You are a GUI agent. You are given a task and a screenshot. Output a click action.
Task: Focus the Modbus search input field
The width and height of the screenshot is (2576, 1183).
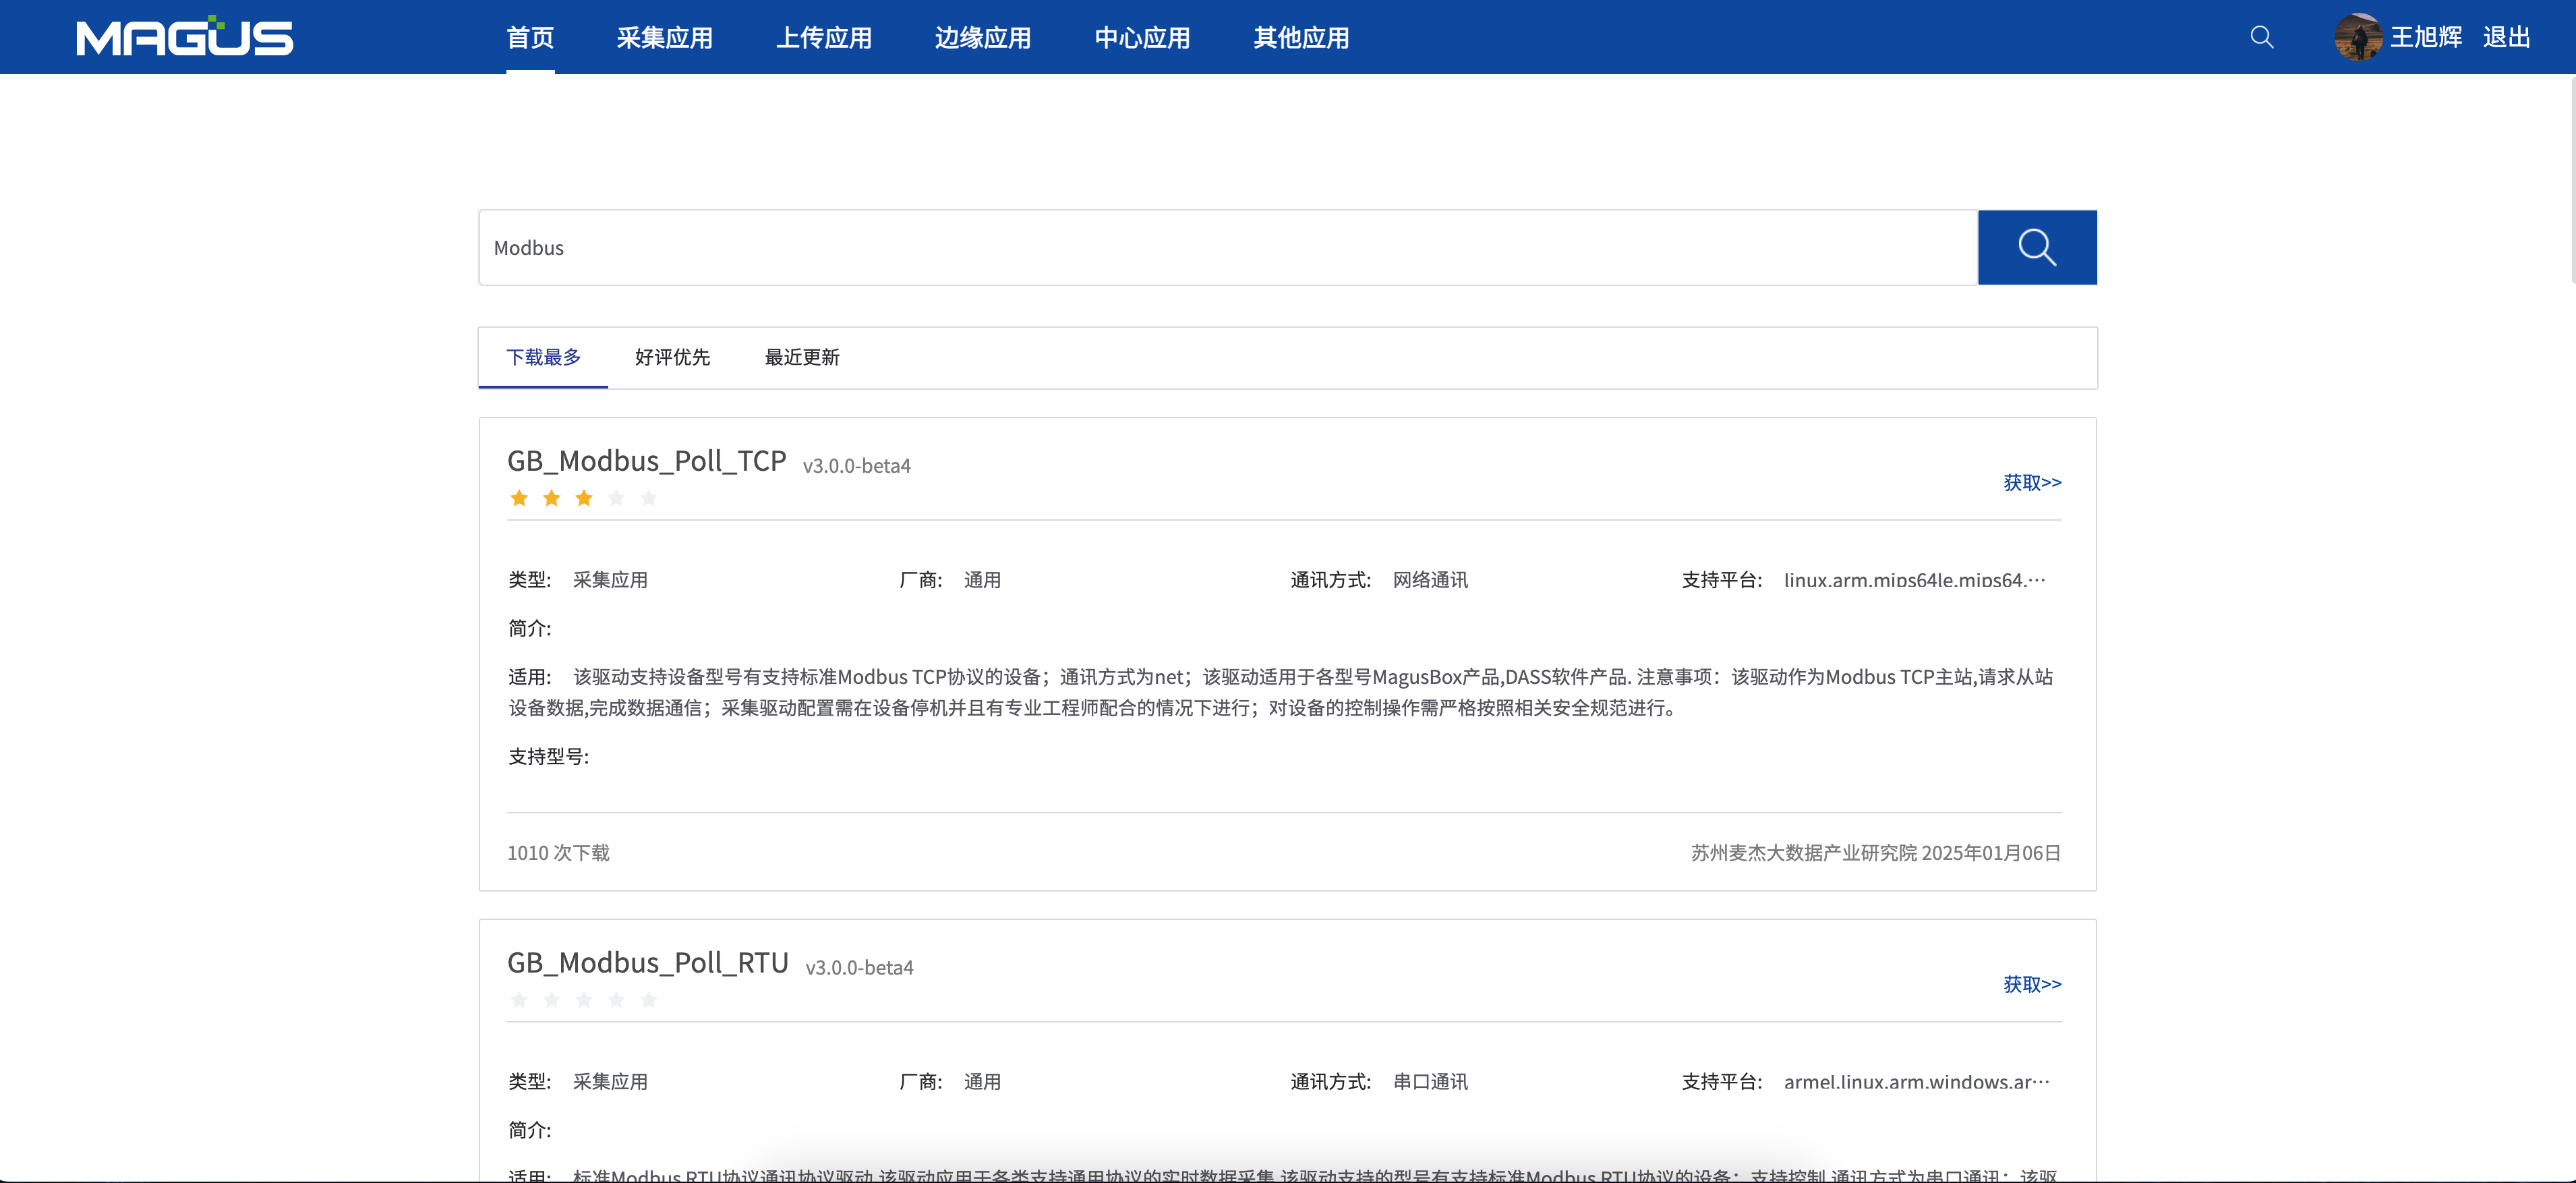pos(1228,247)
